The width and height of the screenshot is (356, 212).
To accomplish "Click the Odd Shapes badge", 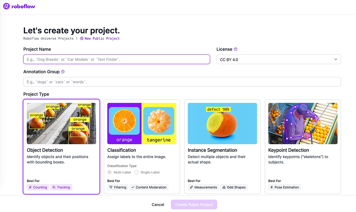I will 234,187.
